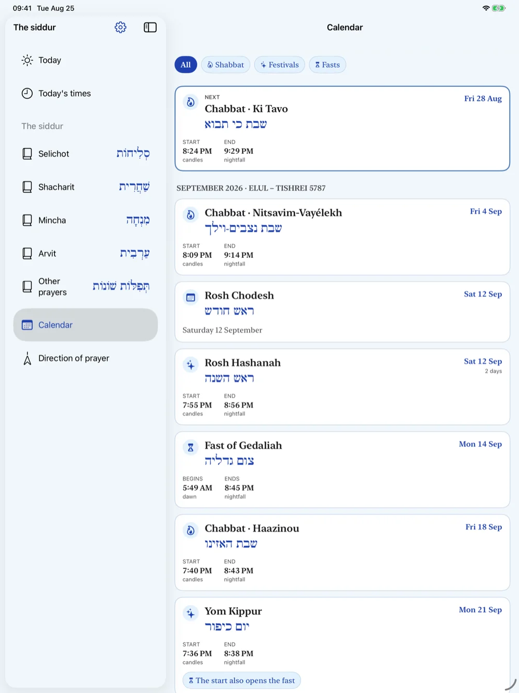
Task: Open Shacharit in sidebar
Action: click(86, 187)
